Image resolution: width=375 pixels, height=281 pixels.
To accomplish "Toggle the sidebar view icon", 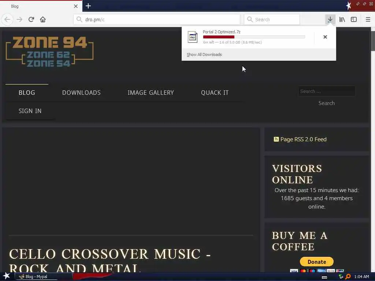I will click(354, 19).
